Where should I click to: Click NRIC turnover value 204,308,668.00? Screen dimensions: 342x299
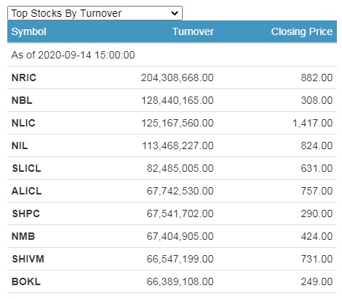178,77
